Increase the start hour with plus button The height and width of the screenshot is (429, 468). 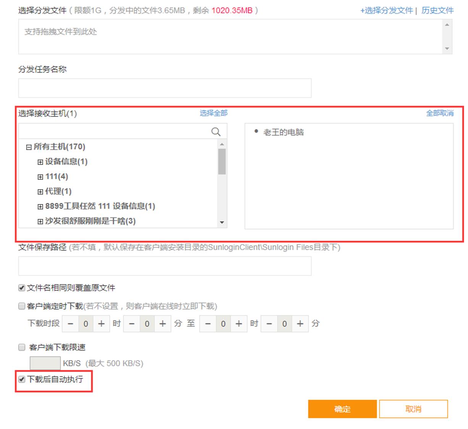(101, 324)
